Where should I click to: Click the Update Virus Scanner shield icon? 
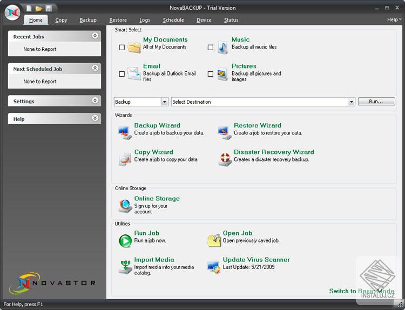214,267
